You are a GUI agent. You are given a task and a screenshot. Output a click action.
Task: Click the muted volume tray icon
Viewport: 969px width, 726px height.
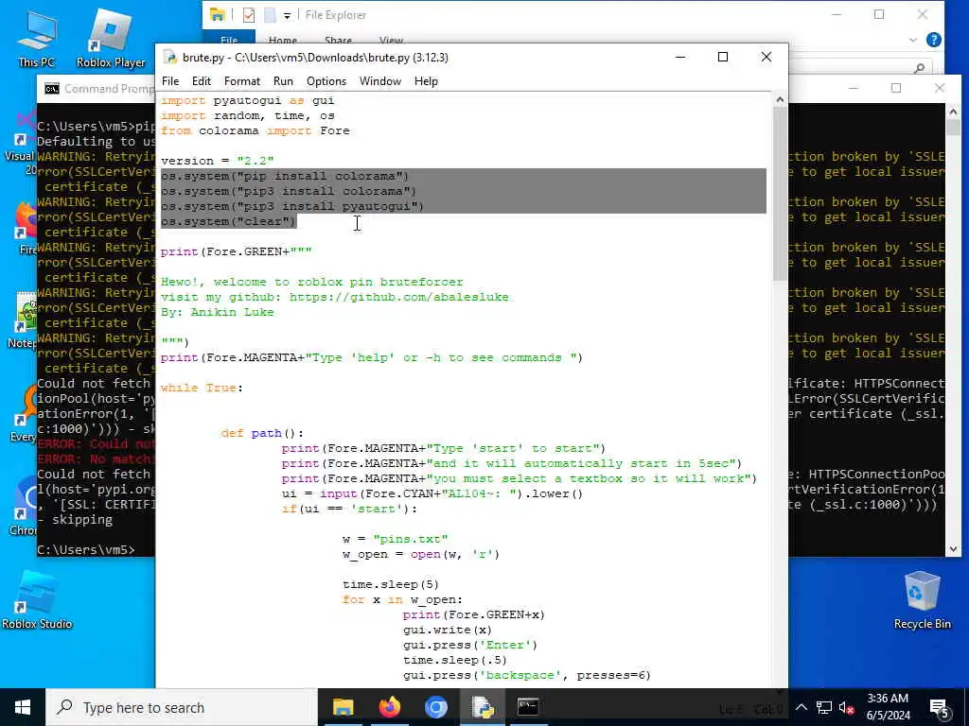tap(847, 708)
